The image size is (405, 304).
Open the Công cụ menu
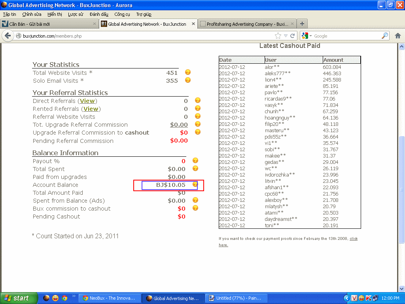click(x=122, y=14)
